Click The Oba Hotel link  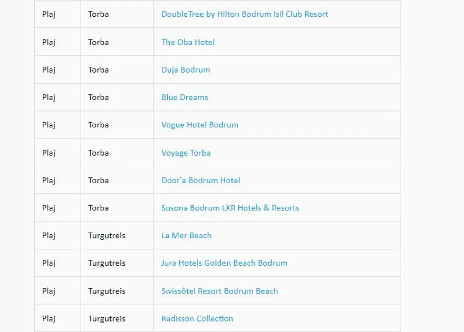coord(188,42)
